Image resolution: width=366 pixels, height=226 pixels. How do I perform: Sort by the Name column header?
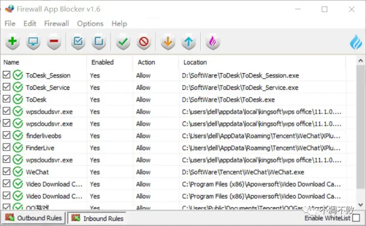click(x=44, y=62)
